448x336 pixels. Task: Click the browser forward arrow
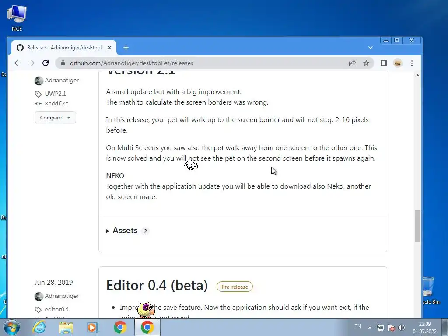tap(31, 63)
